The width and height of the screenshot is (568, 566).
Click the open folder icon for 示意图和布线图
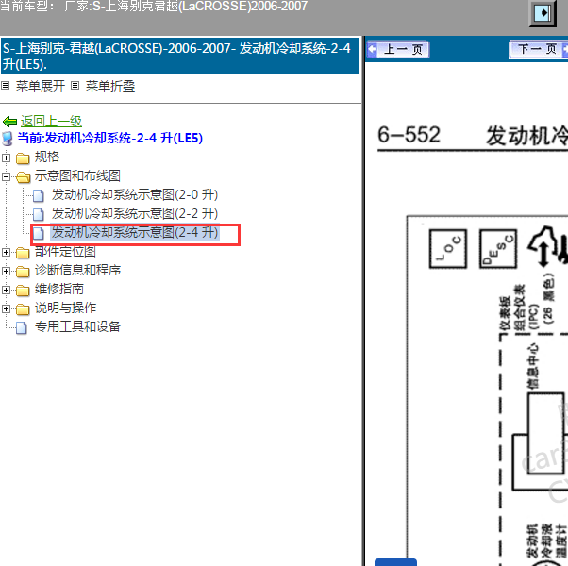pyautogui.click(x=23, y=177)
